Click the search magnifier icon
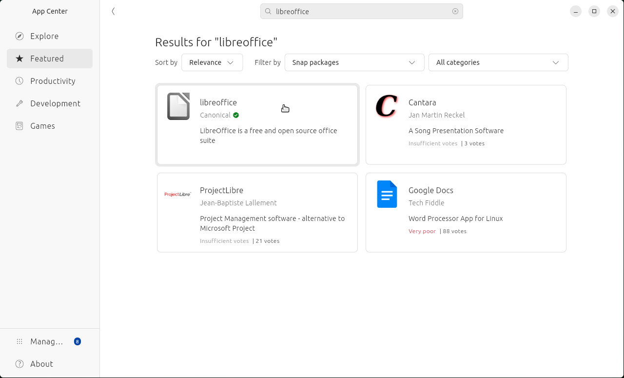Viewport: 624px width, 378px height. tap(268, 11)
